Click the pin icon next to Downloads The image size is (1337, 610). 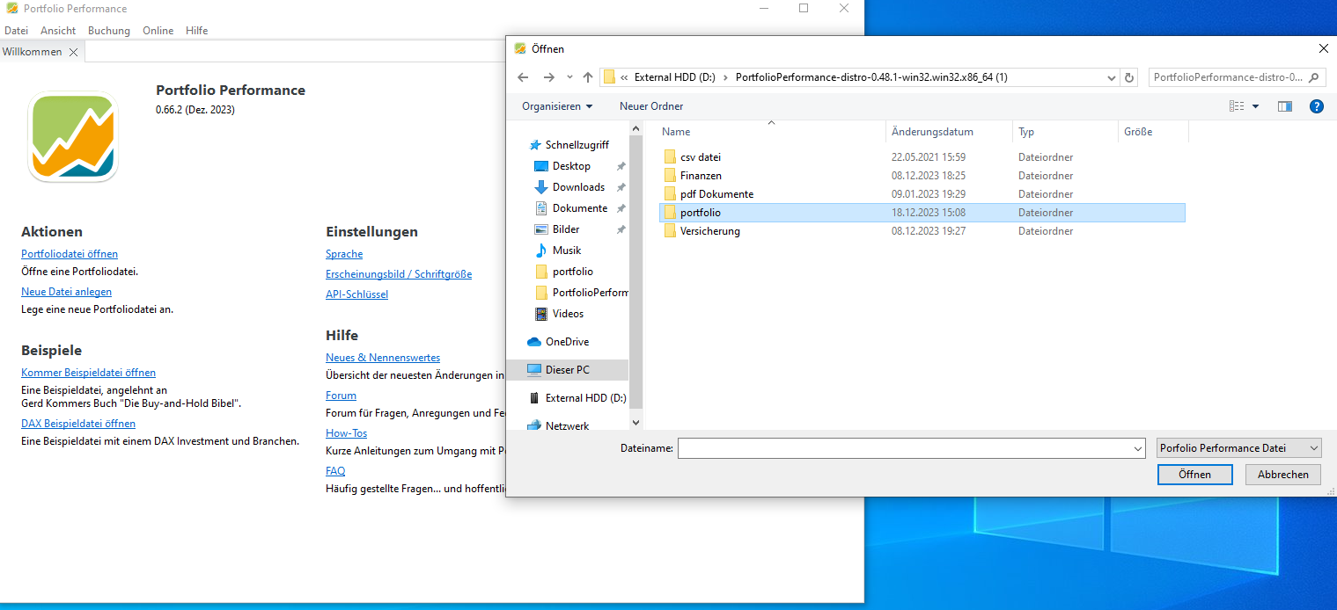pyautogui.click(x=621, y=187)
